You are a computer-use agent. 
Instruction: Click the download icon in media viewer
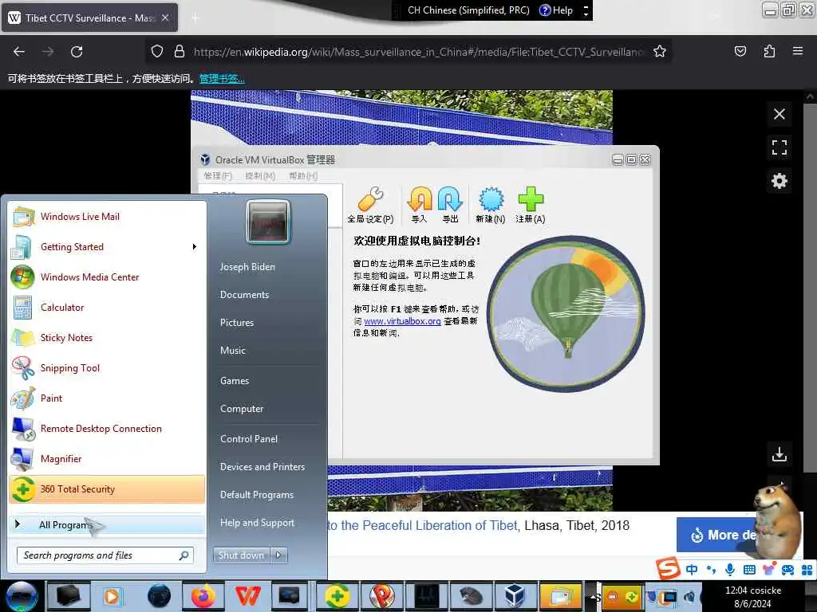780,454
